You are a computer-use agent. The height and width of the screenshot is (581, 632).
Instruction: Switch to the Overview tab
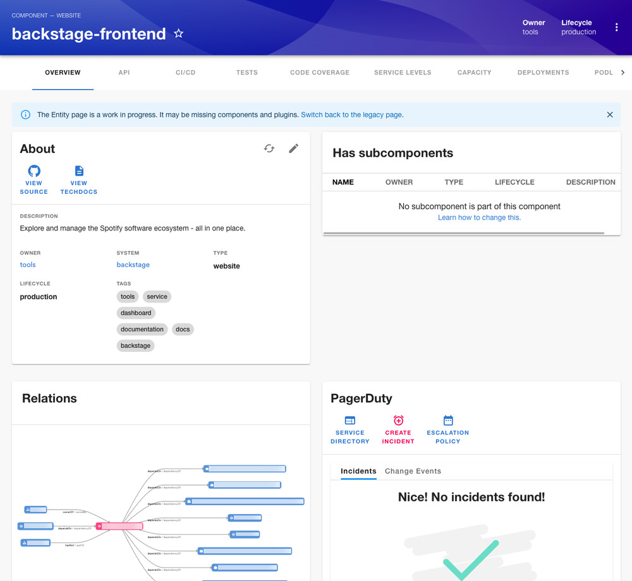[63, 73]
